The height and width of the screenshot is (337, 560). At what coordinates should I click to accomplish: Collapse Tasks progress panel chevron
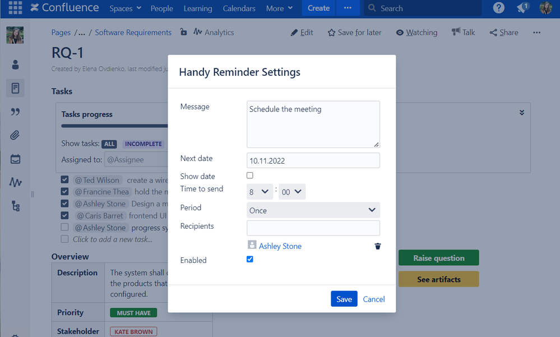522,113
